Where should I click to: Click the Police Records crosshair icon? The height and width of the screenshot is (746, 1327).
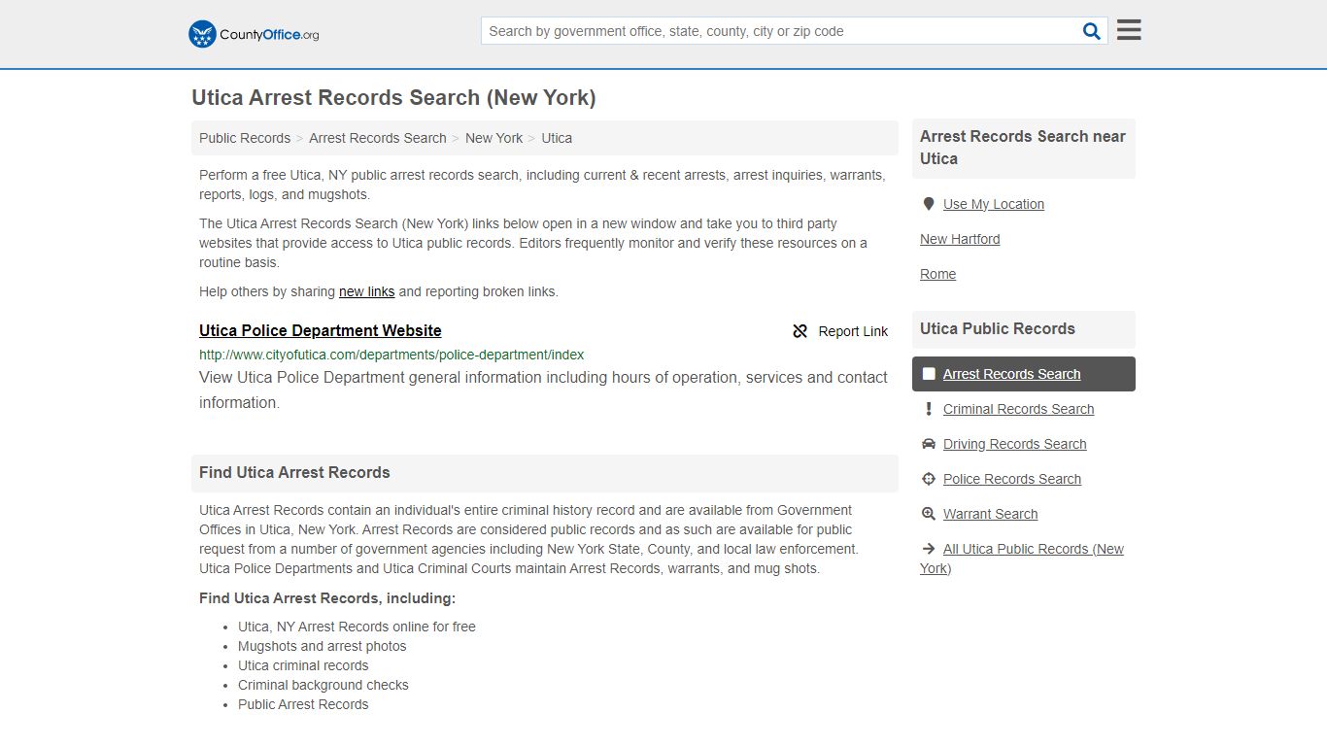pos(929,479)
